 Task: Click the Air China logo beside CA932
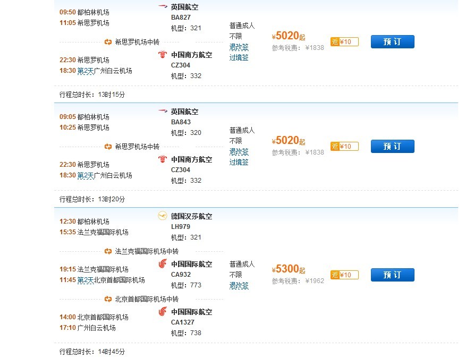(x=163, y=264)
